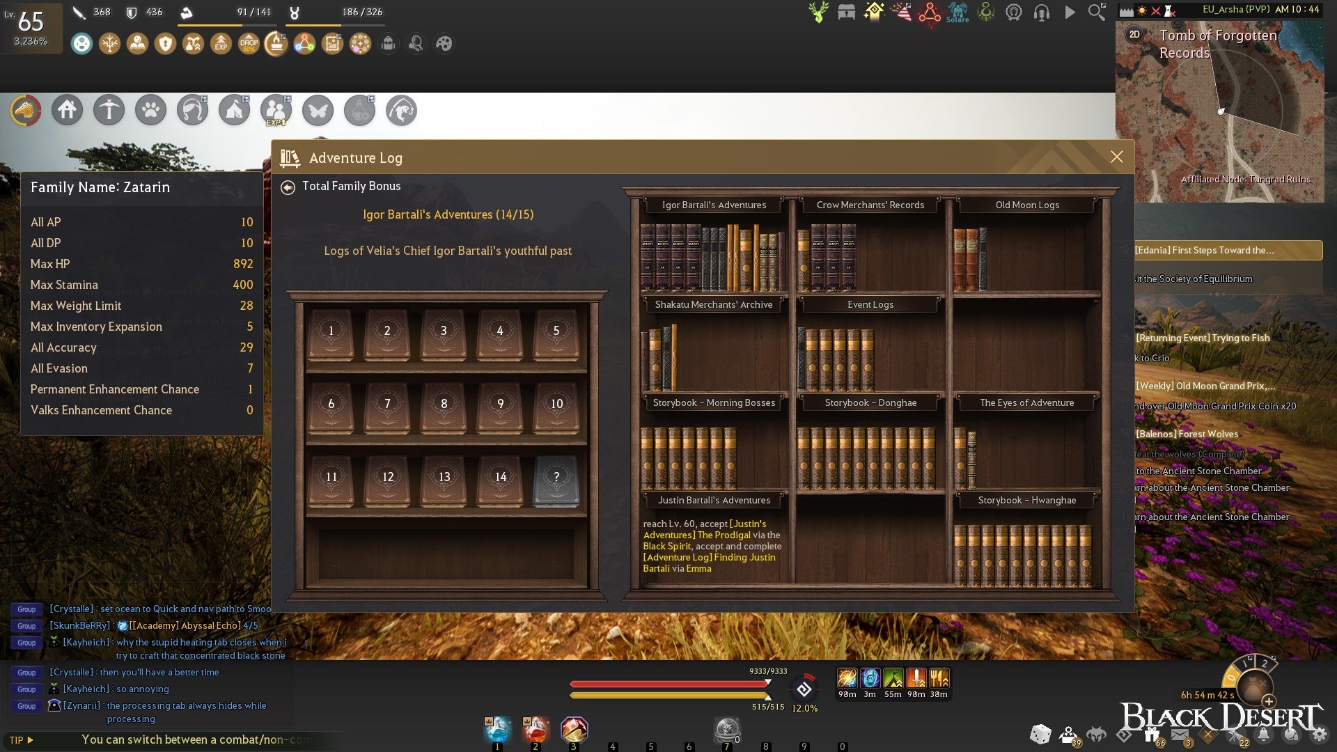Screen dimensions: 1337x752
Task: Click the gift box icon
Action: pos(1151,734)
